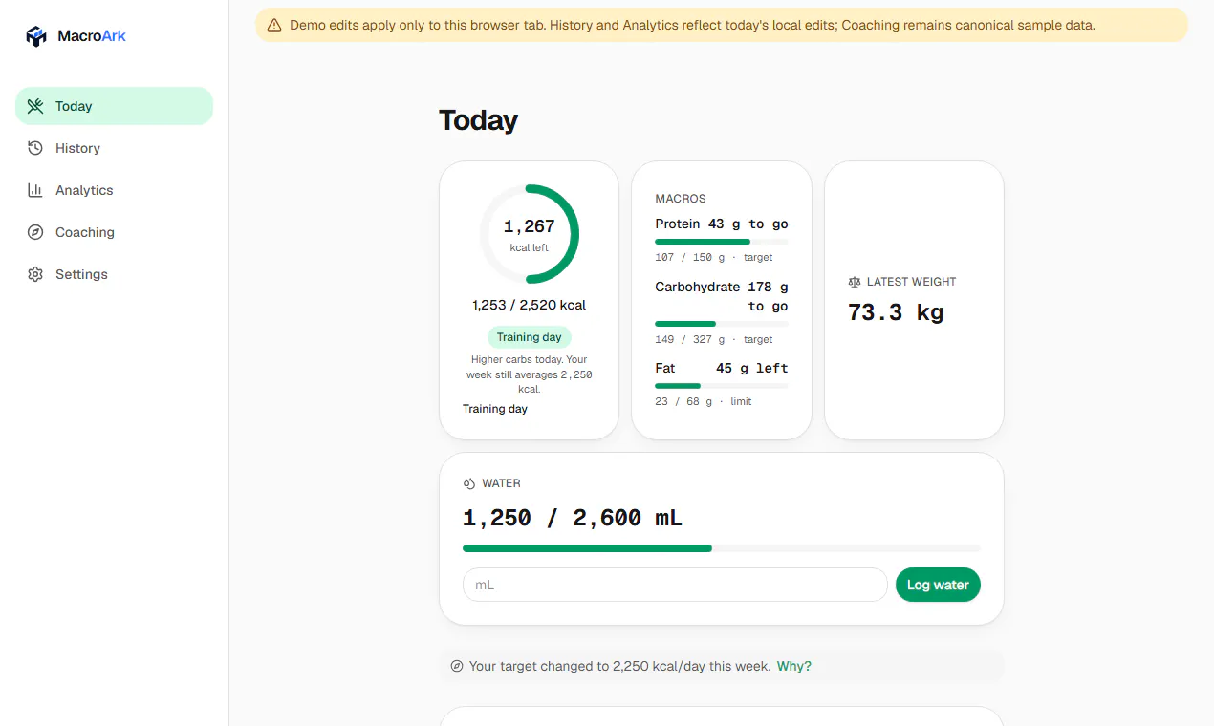Click the 107 / 150 g target text

click(714, 258)
